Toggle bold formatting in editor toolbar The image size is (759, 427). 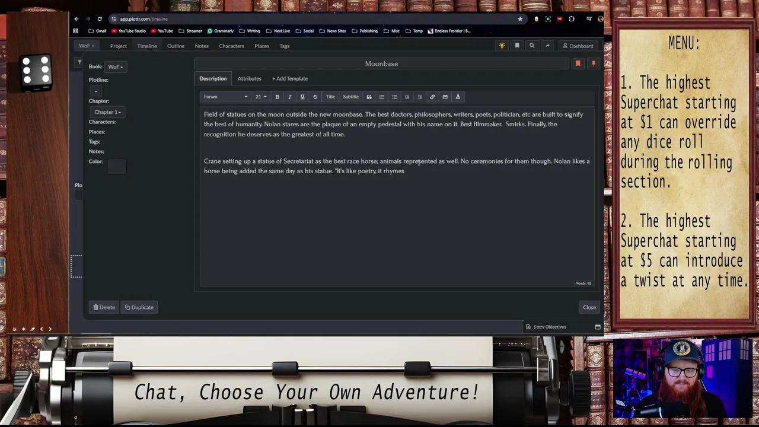[x=277, y=97]
